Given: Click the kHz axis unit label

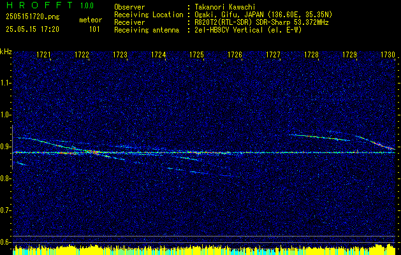Looking at the screenshot, I should 6,52.
